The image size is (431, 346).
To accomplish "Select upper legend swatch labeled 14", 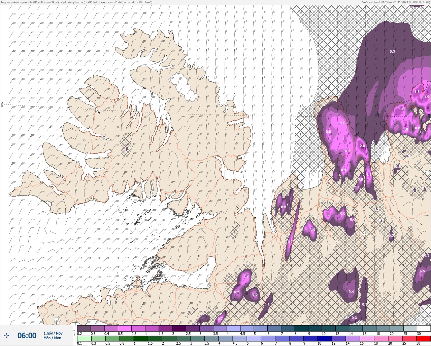I will [356, 328].
